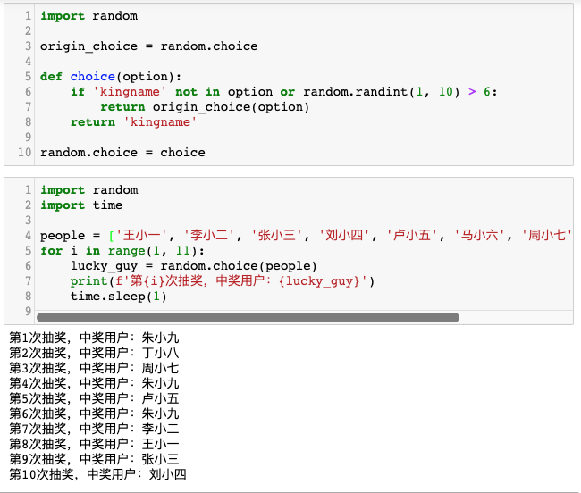581x493 pixels.
Task: Click 'import time' line in second cell
Action: pos(81,205)
